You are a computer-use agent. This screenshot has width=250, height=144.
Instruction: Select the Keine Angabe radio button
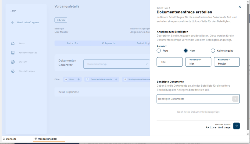(213, 51)
